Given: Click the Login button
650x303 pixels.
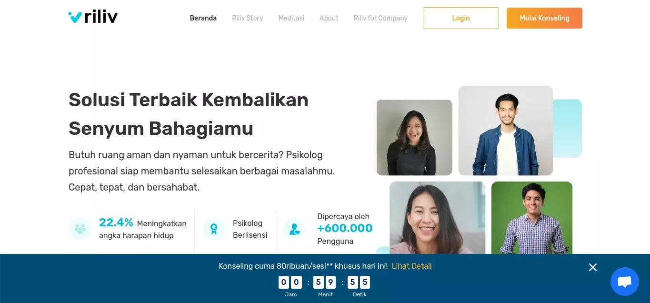Looking at the screenshot, I should pos(461,18).
